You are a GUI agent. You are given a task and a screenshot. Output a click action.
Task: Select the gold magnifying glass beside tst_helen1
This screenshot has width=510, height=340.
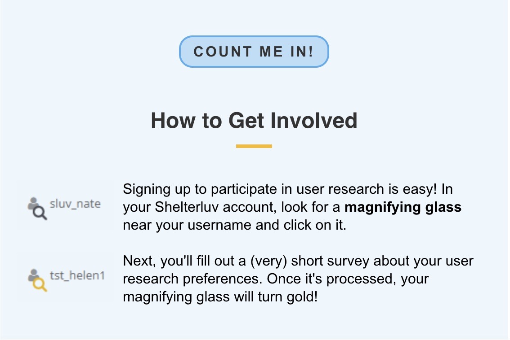pos(40,285)
